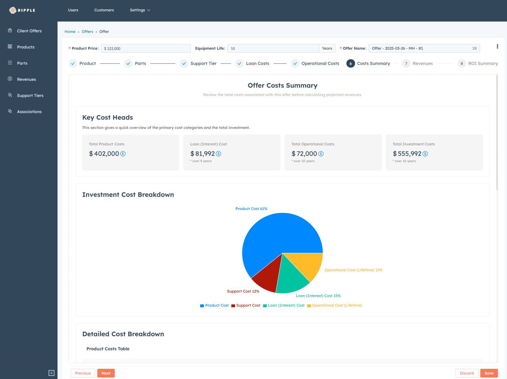Jump to ROI Summary step label
The width and height of the screenshot is (507, 379).
point(483,63)
